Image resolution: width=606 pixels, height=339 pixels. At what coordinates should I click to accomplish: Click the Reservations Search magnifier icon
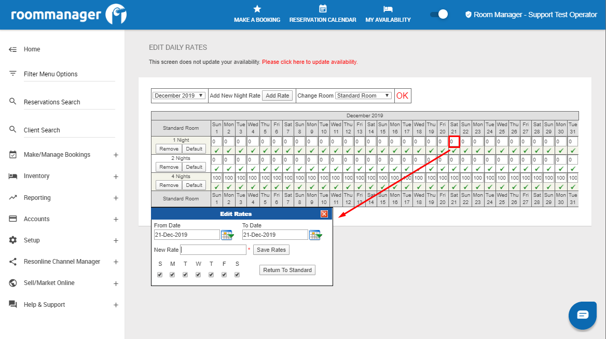click(13, 101)
